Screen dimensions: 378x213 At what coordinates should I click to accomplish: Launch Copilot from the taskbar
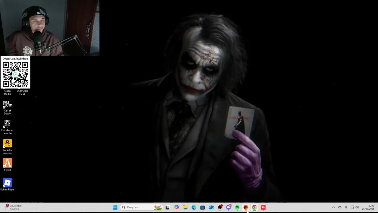coord(177,207)
